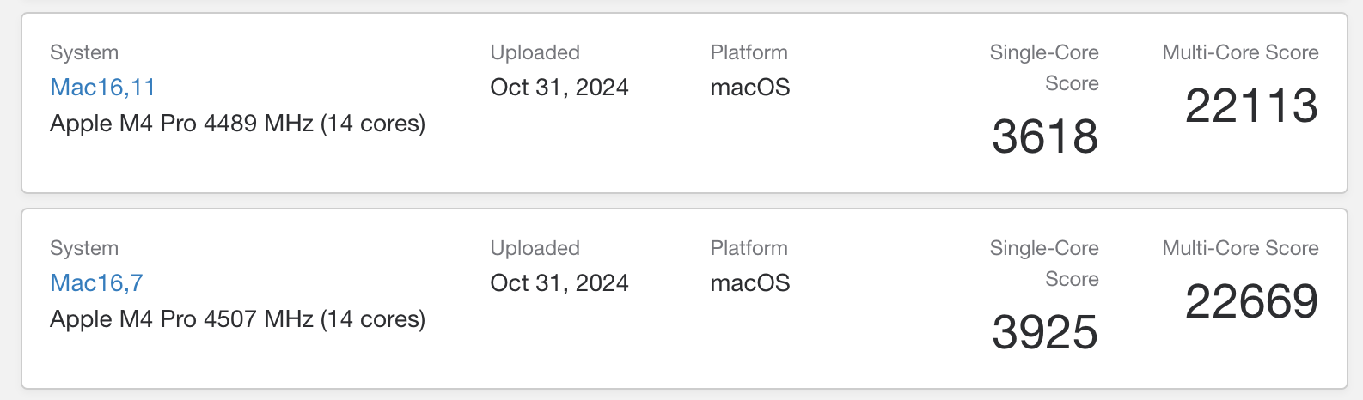Click Single-Core Score heading in first card

(x=1044, y=68)
